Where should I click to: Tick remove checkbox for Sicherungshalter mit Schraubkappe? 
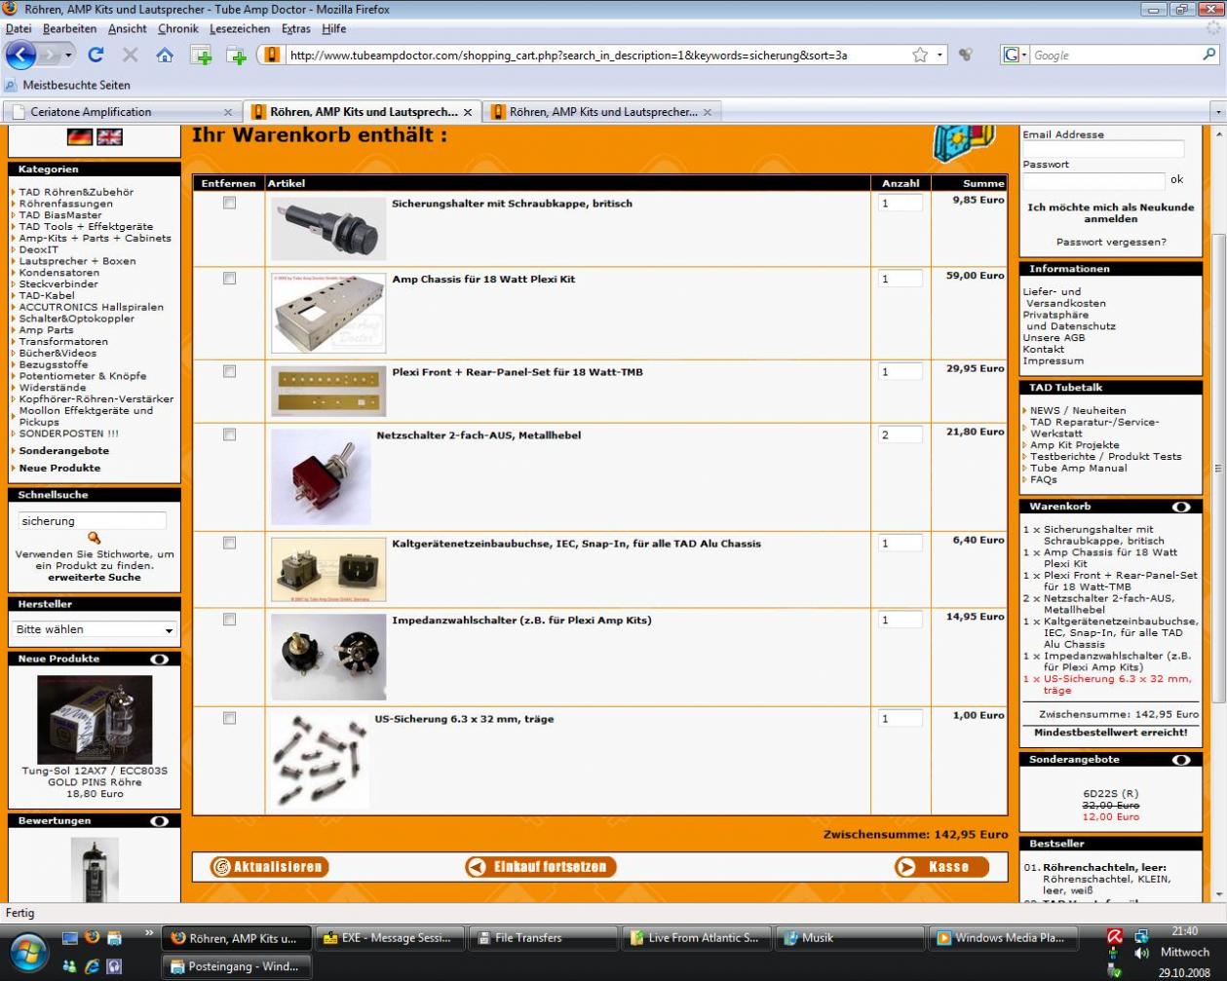click(229, 203)
